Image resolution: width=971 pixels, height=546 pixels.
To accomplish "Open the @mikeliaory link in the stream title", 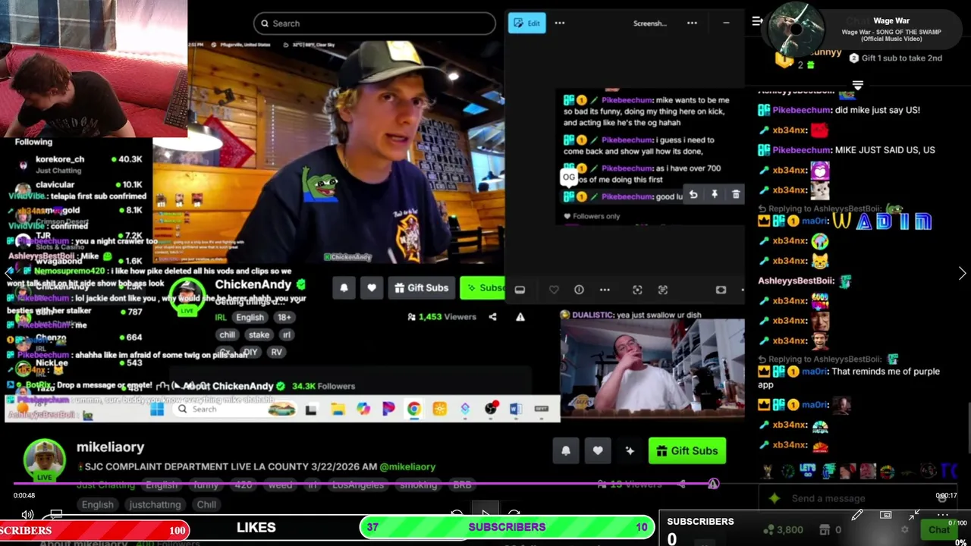I will tap(407, 467).
